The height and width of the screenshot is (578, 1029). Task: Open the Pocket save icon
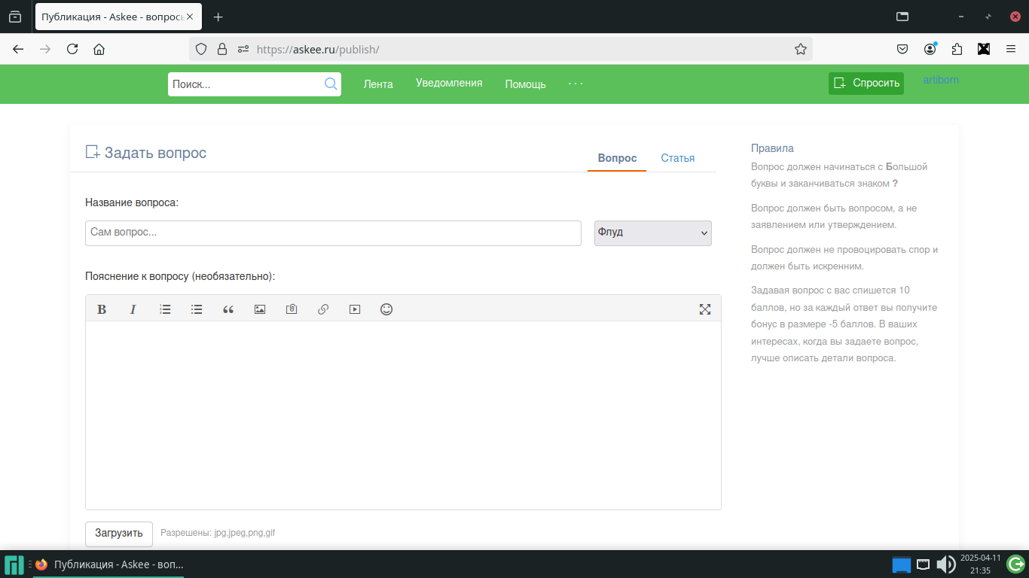coord(902,49)
